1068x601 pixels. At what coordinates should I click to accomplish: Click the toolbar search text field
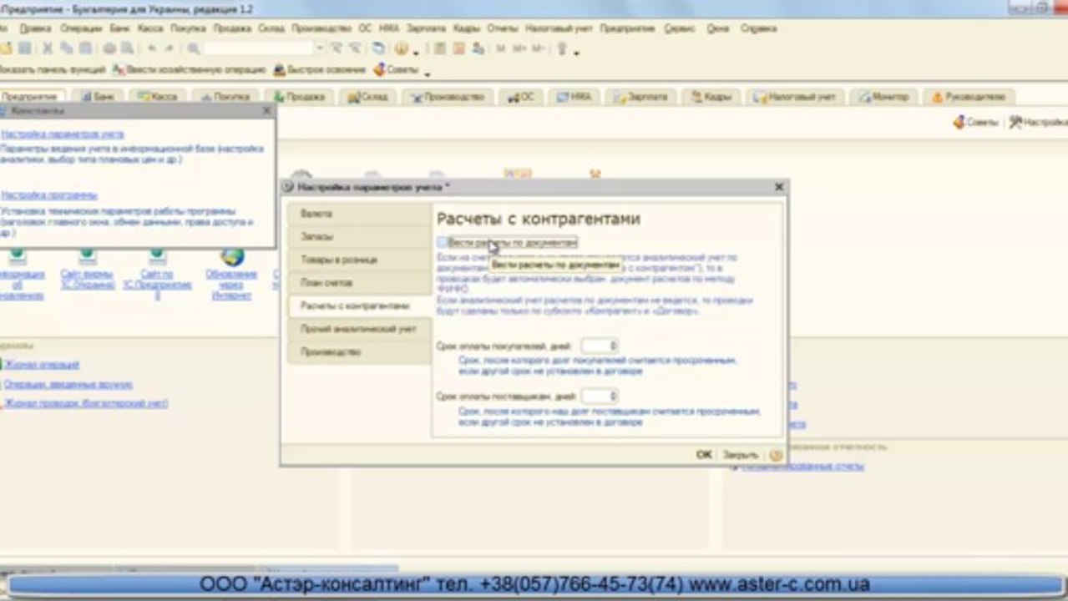259,48
